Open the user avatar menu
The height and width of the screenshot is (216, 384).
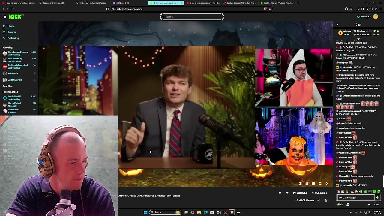click(x=376, y=17)
